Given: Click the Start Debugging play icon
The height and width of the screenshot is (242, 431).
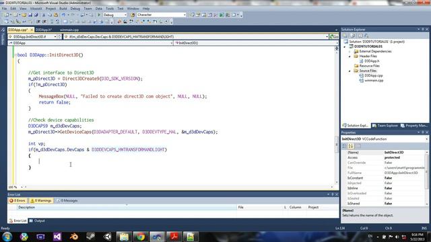Looking at the screenshot, I should pos(99,15).
